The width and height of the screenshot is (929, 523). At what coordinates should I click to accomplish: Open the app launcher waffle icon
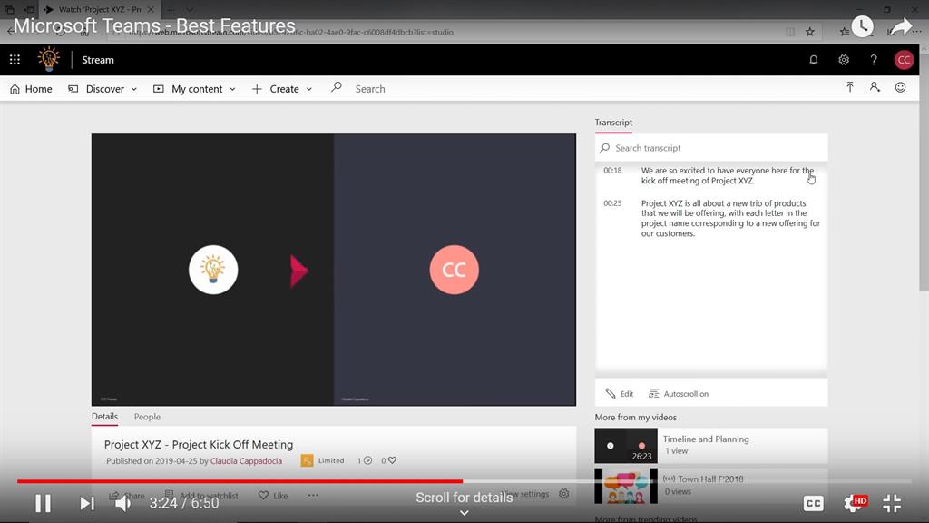(15, 59)
